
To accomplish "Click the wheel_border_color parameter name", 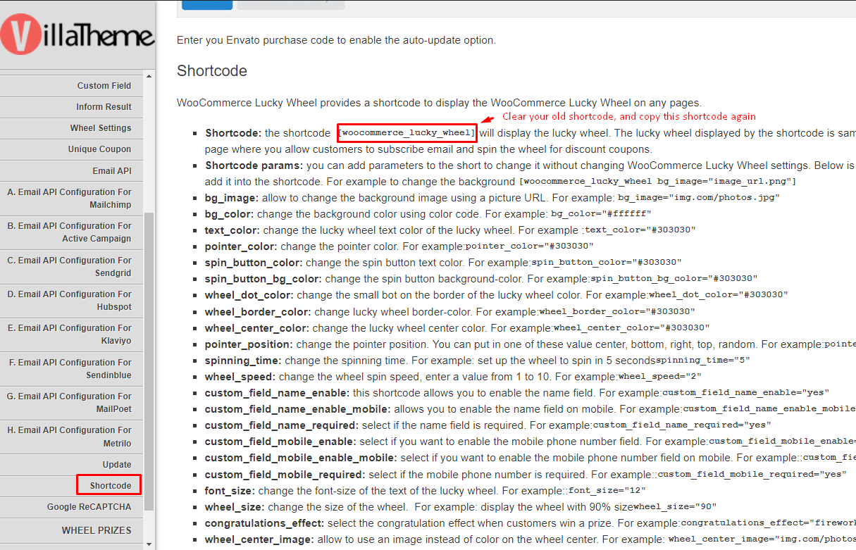I will [258, 311].
